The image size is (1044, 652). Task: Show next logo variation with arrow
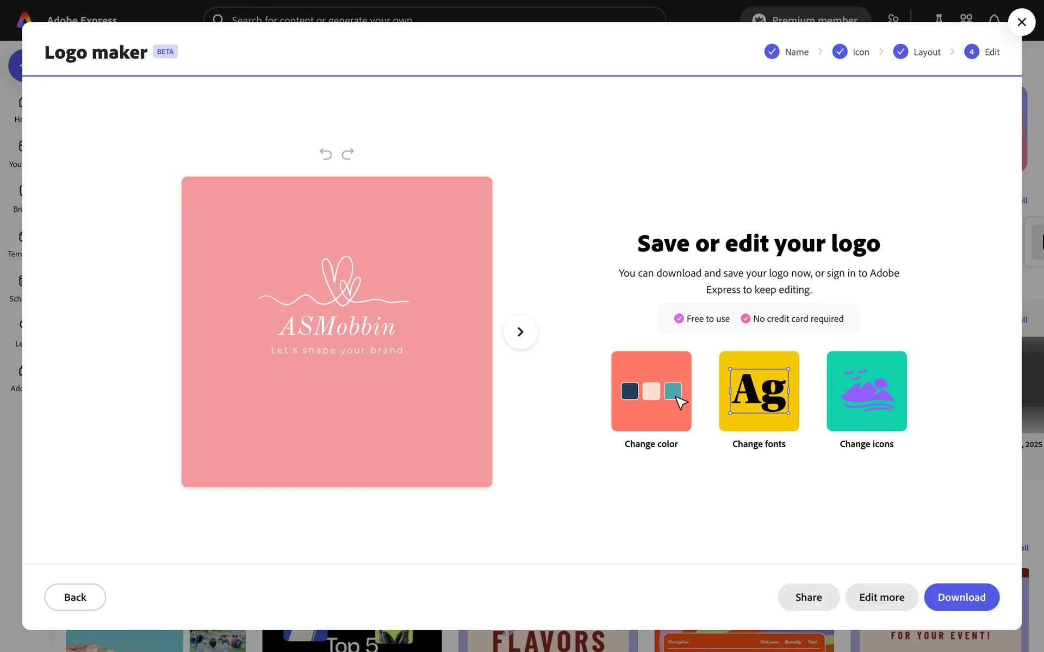tap(520, 332)
